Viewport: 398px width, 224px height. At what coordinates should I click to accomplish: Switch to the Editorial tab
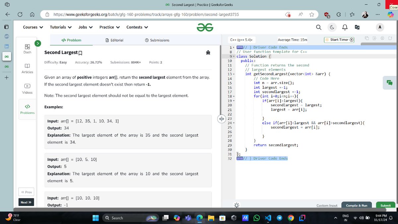[x=114, y=40]
